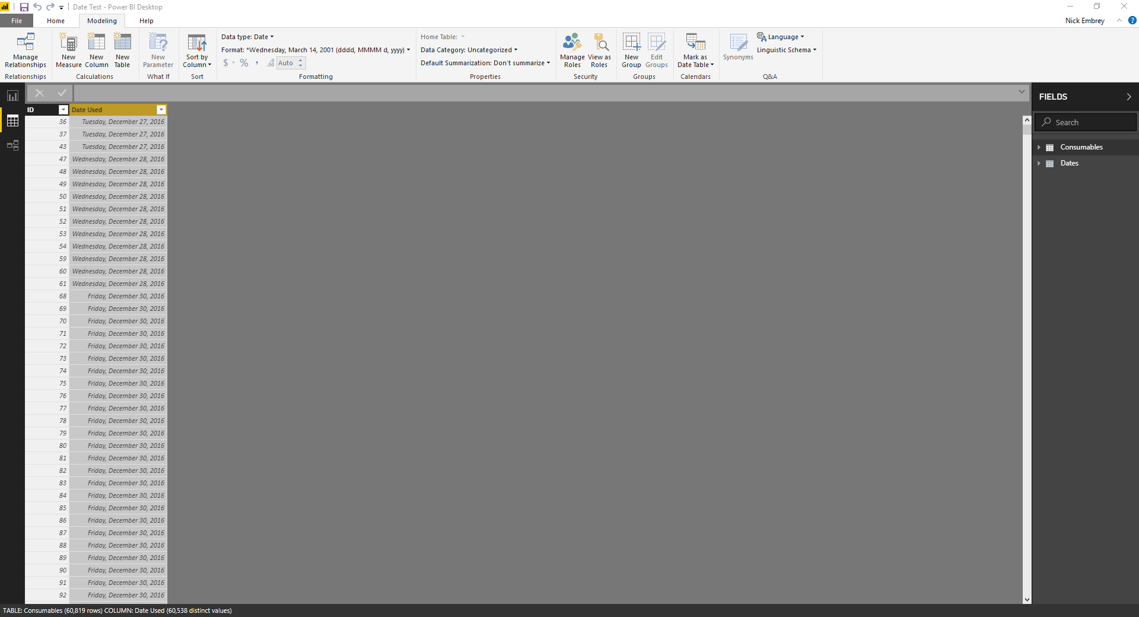Switch to Data view
The height and width of the screenshot is (617, 1139).
pos(12,121)
